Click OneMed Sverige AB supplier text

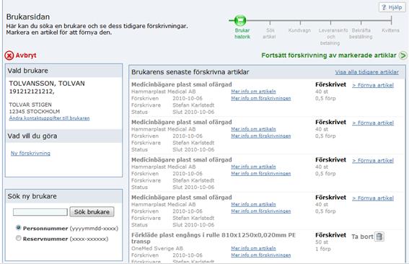(x=157, y=249)
